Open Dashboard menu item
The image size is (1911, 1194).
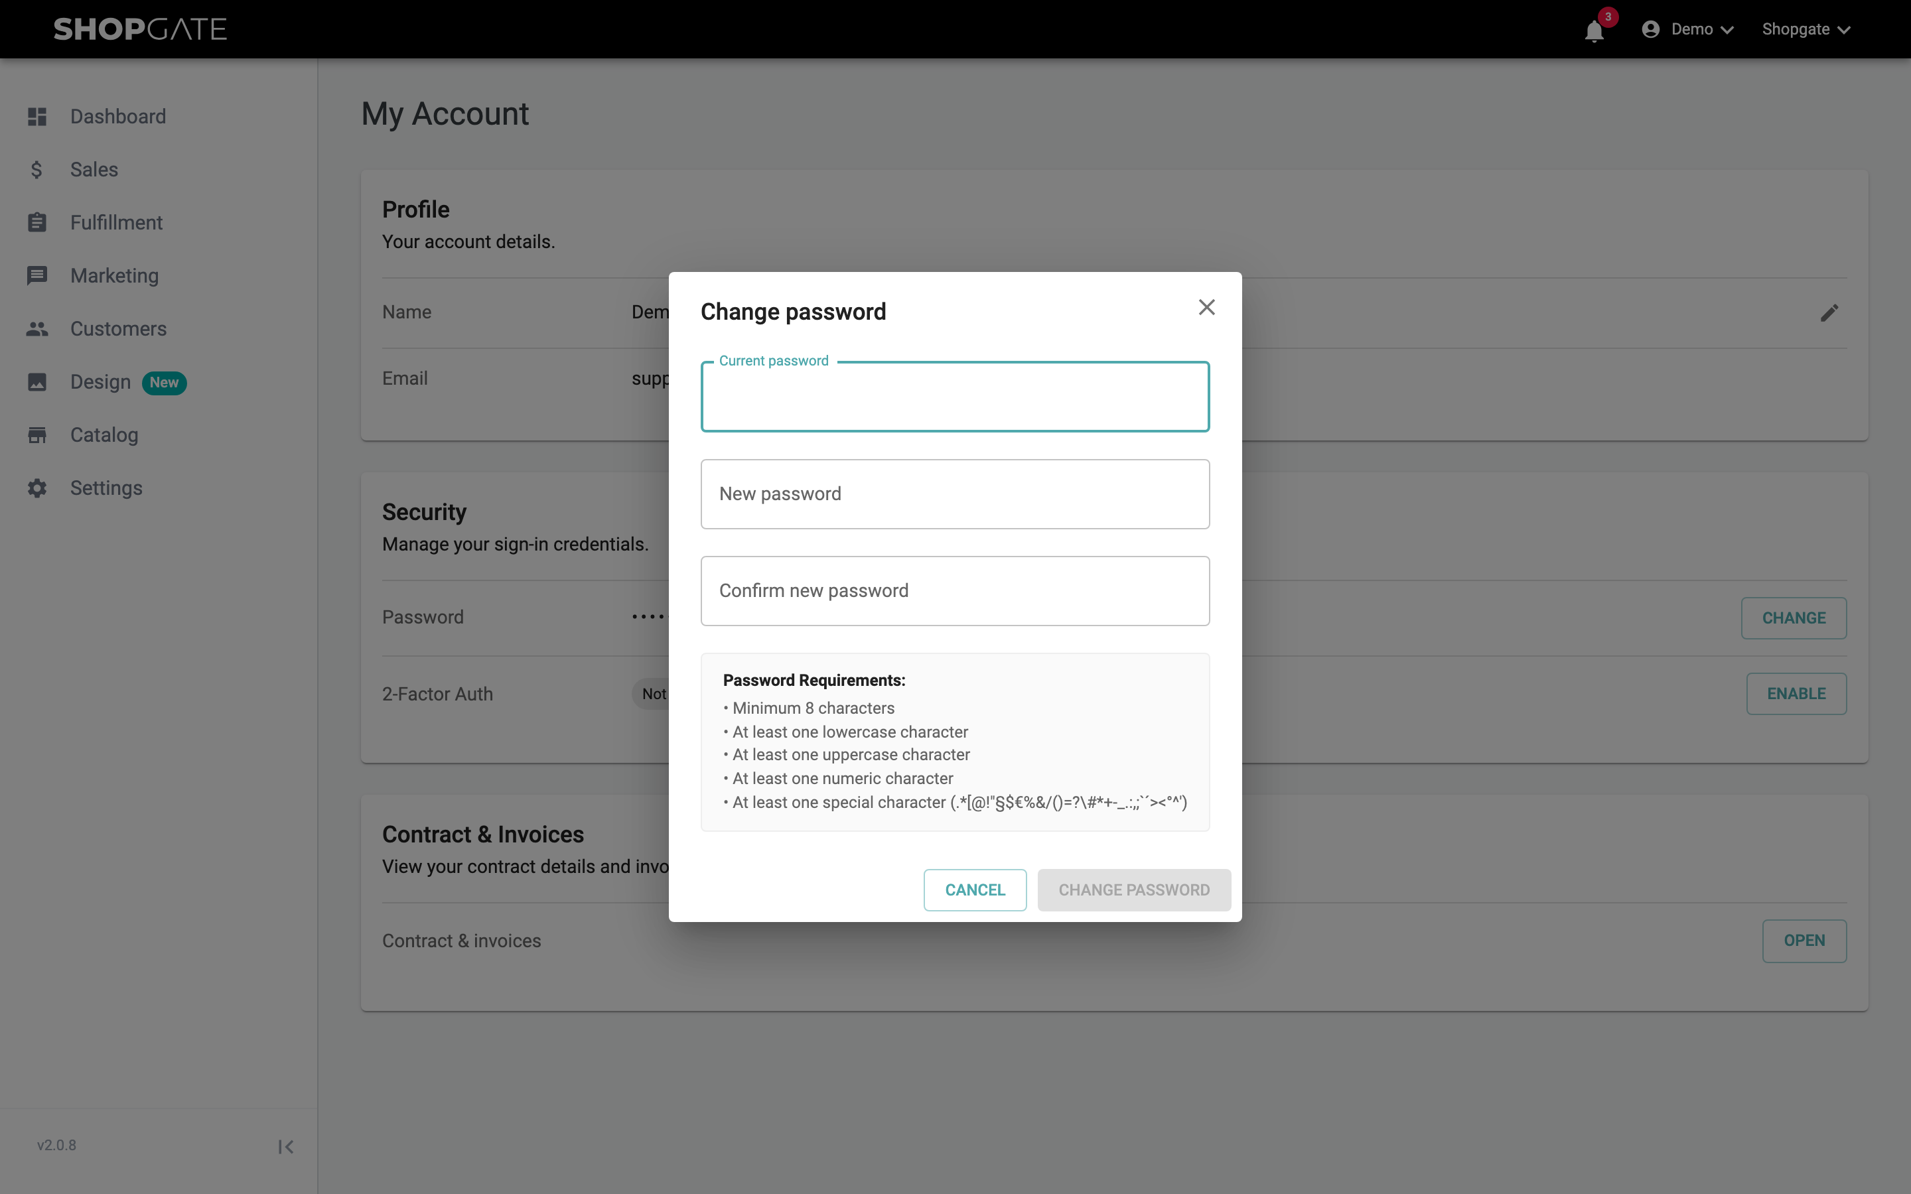(119, 117)
